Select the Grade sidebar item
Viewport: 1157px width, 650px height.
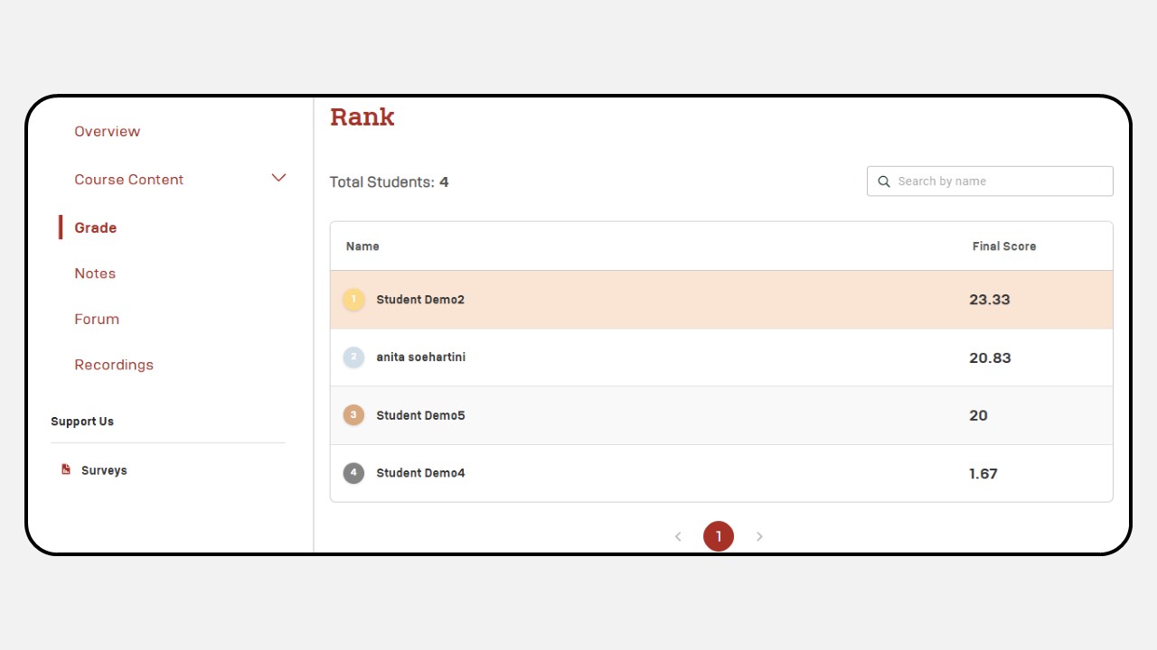tap(95, 227)
